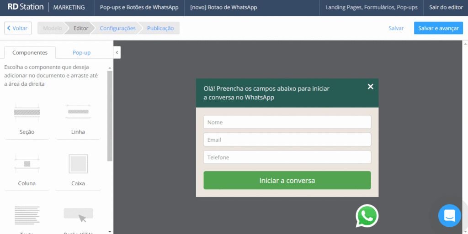Click the components panel scrollbar thumb

110,116
